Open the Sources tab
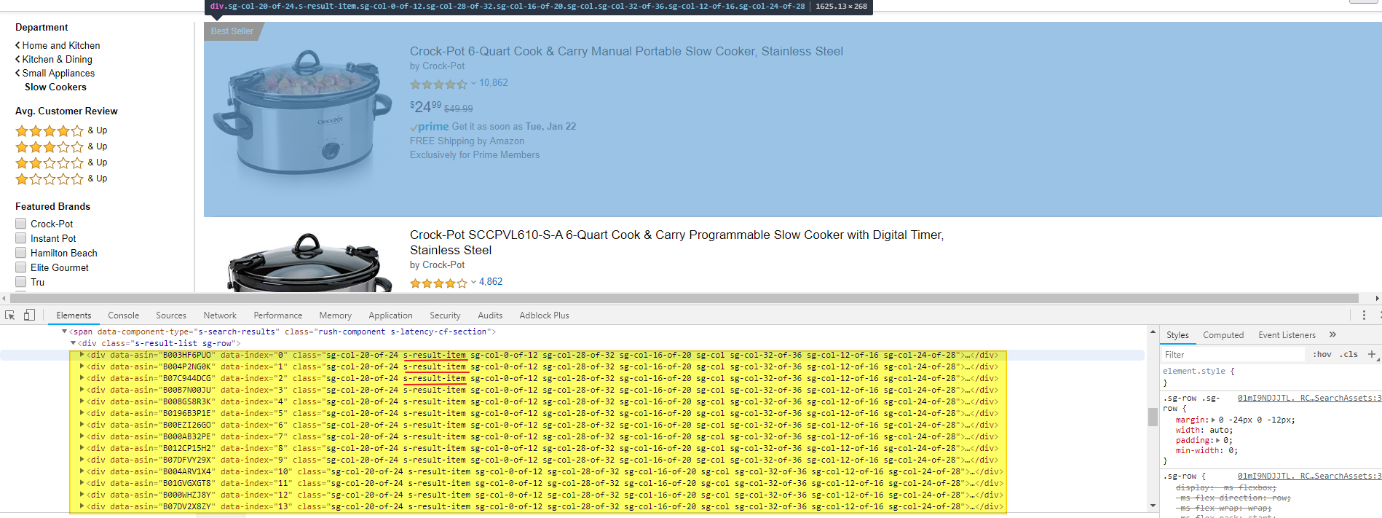 tap(171, 315)
